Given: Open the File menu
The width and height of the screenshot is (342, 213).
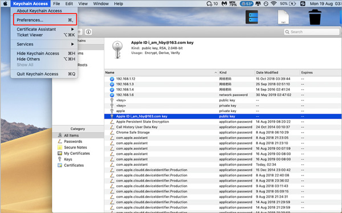Looking at the screenshot, I should pyautogui.click(x=56, y=3).
